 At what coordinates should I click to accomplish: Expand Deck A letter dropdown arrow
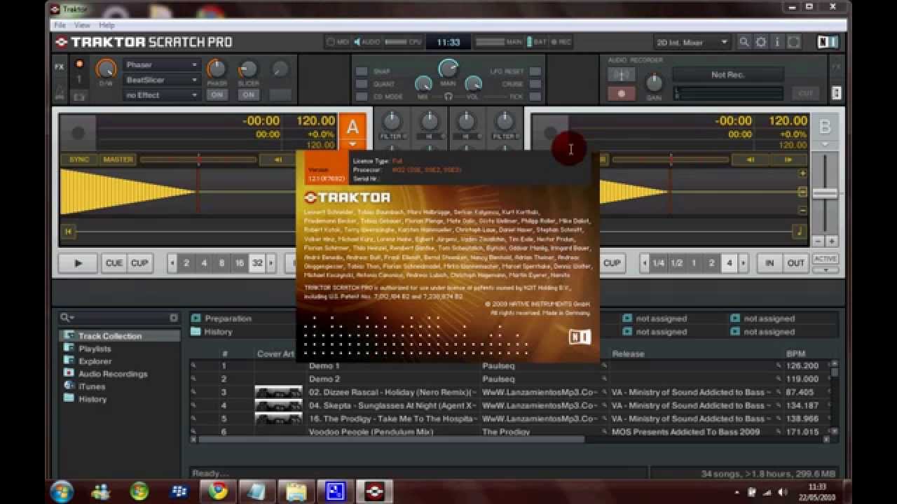(352, 145)
